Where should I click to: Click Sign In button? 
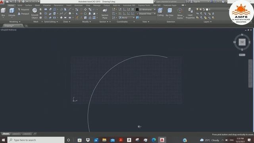pos(197,2)
